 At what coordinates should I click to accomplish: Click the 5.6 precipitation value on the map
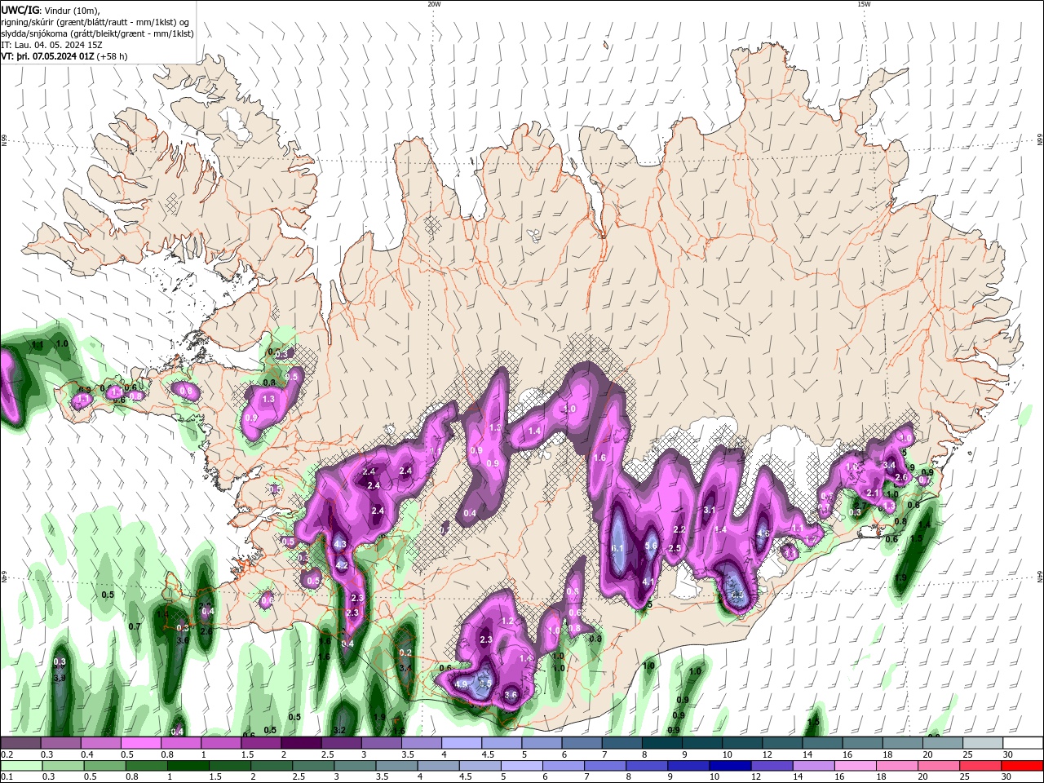tap(651, 546)
